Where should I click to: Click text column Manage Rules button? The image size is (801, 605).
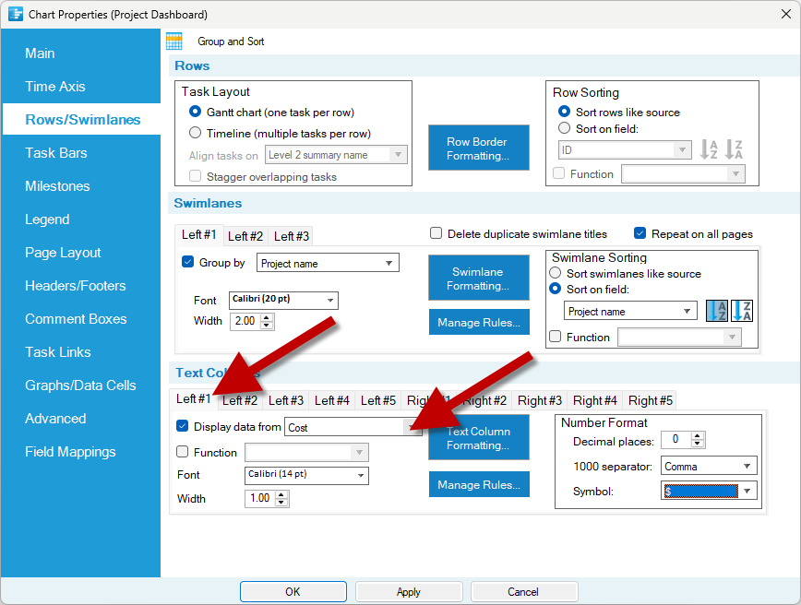(479, 484)
